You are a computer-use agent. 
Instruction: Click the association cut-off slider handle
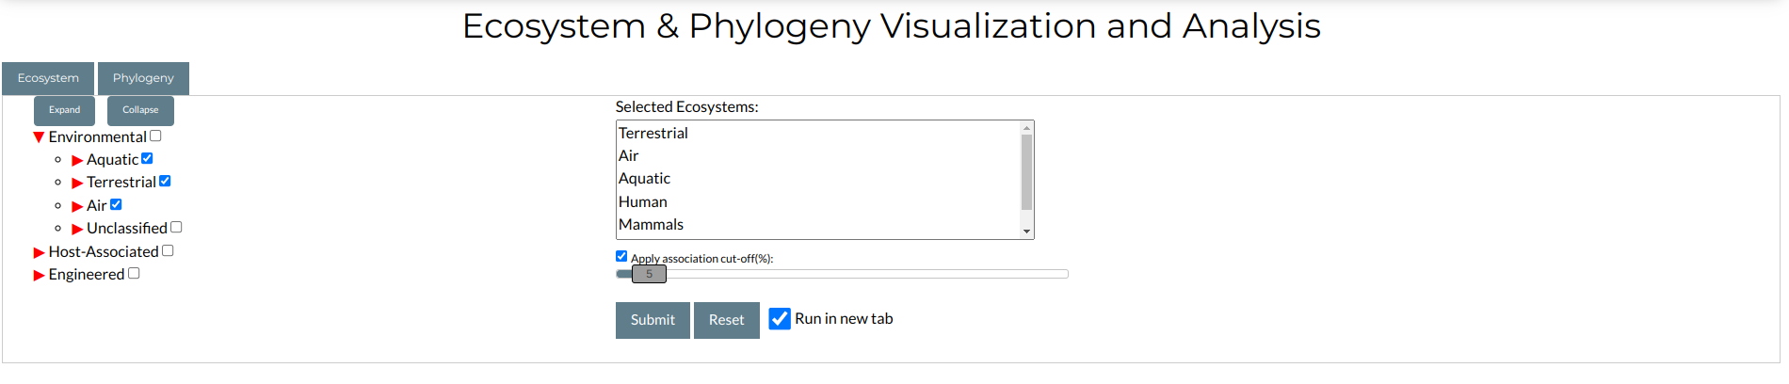point(649,274)
